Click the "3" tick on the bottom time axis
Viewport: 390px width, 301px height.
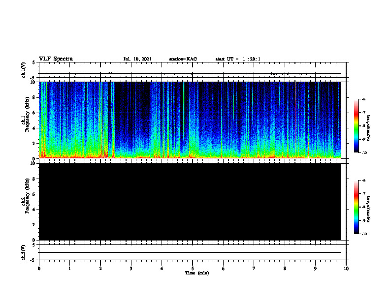[x=131, y=269]
